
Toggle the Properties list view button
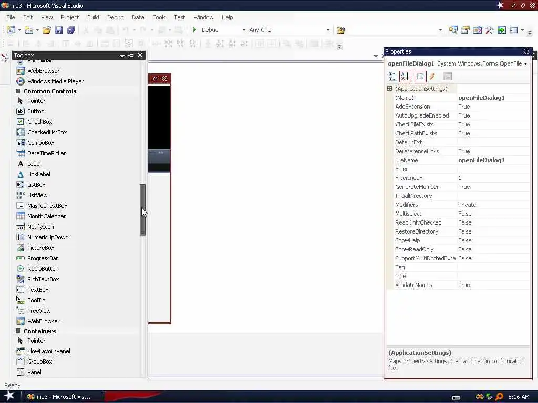(x=420, y=77)
